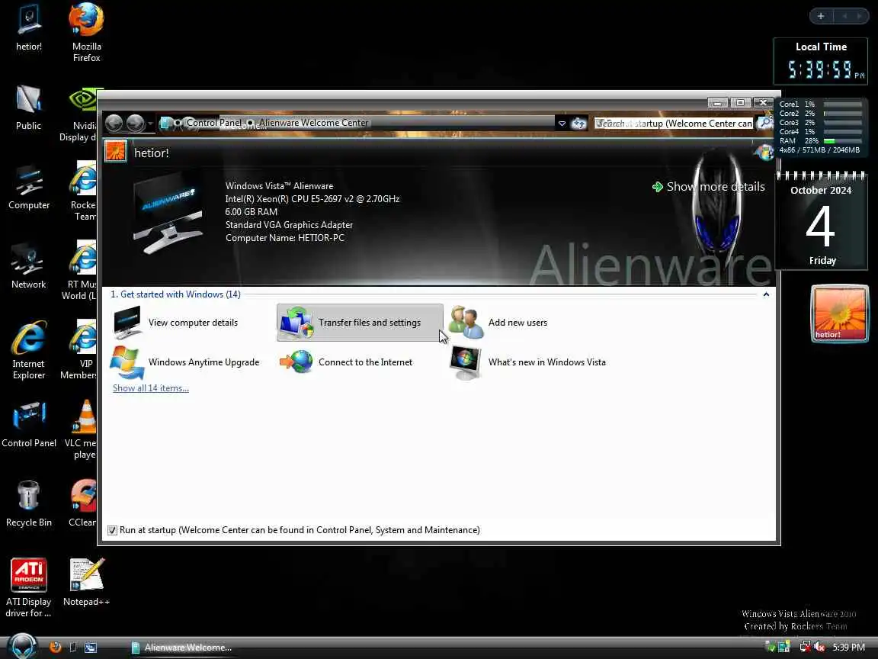Open the Control Panel desktop icon
Image resolution: width=878 pixels, height=659 pixels.
pos(28,425)
